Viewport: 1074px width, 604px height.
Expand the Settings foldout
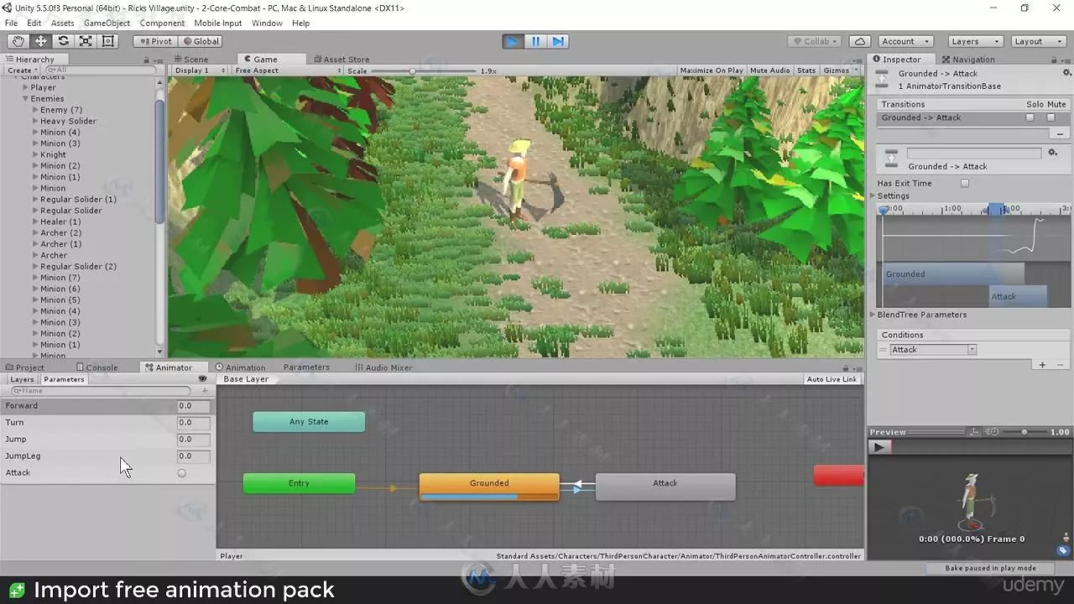point(873,195)
